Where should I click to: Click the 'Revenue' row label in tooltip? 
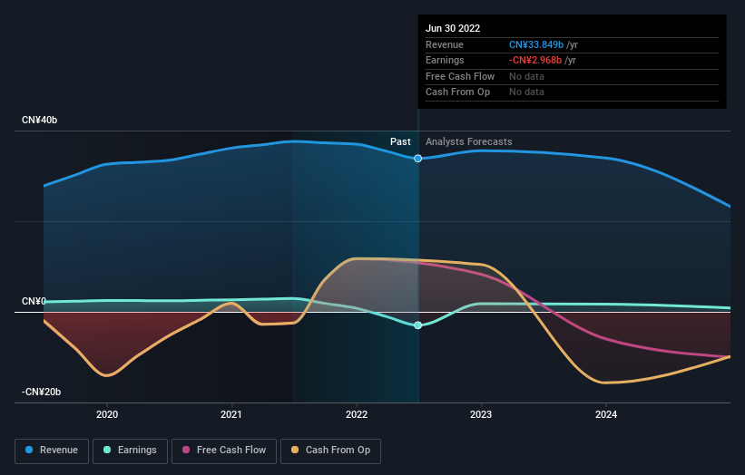pos(445,44)
